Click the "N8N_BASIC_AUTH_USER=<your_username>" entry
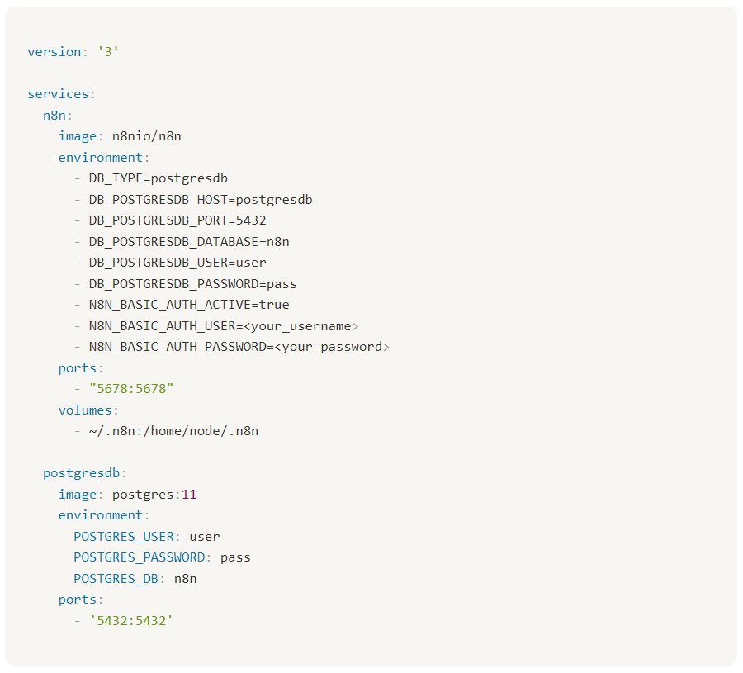The height and width of the screenshot is (673, 743). [x=224, y=326]
